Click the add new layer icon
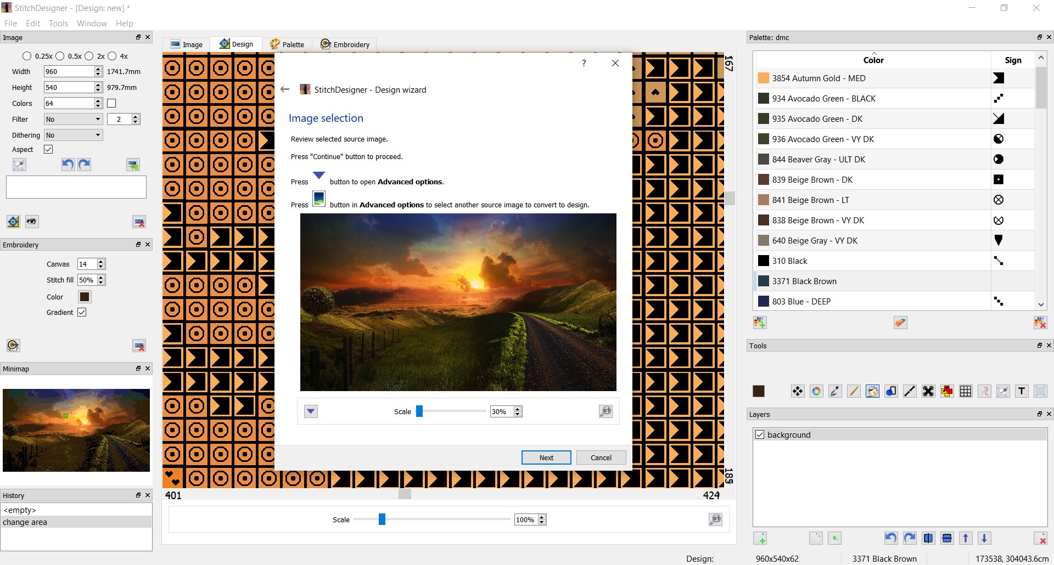Screen dimensions: 1054x565 click(761, 538)
